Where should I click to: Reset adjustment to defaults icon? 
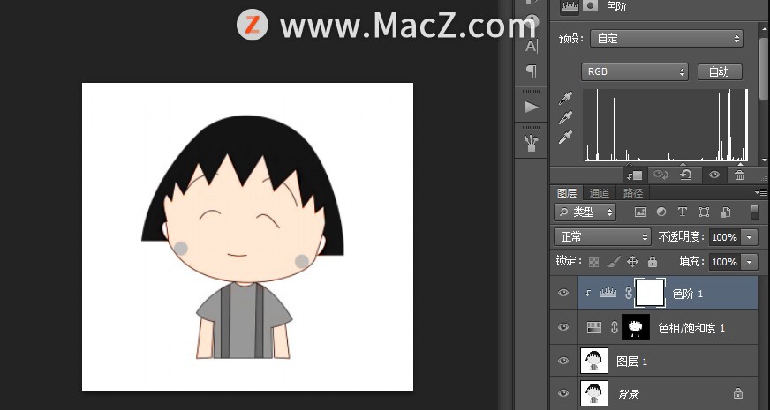click(686, 175)
